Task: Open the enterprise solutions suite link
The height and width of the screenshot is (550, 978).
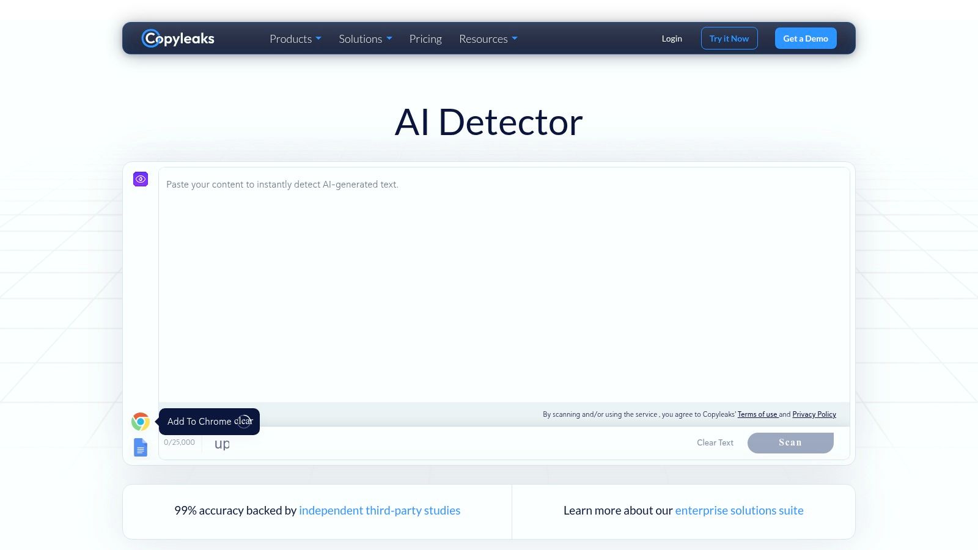Action: coord(739,510)
